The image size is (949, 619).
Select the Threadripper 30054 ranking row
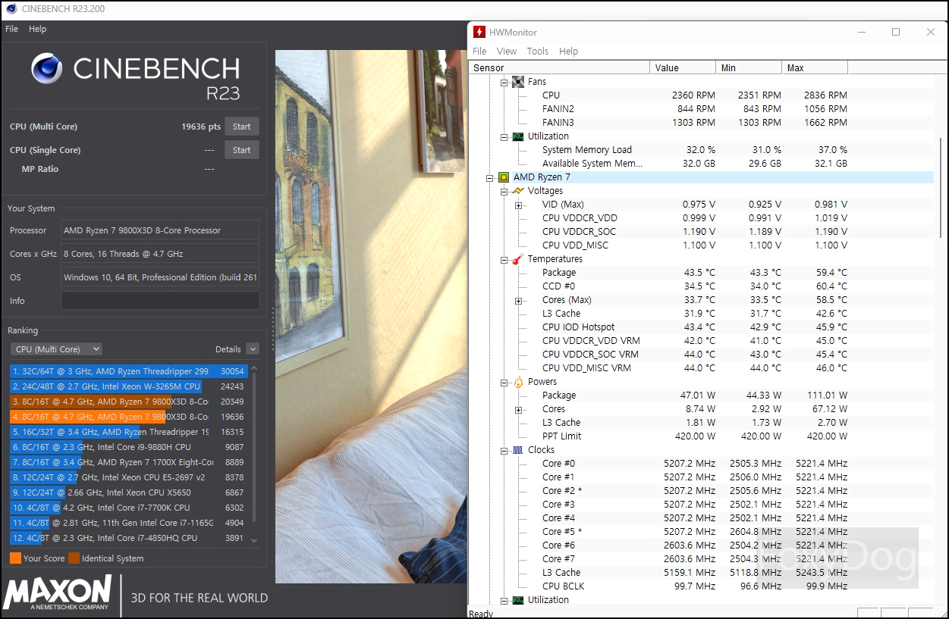(129, 371)
